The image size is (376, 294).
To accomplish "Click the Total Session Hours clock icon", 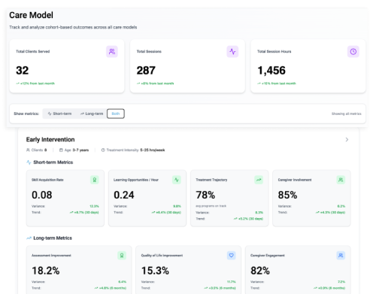I will coord(353,52).
